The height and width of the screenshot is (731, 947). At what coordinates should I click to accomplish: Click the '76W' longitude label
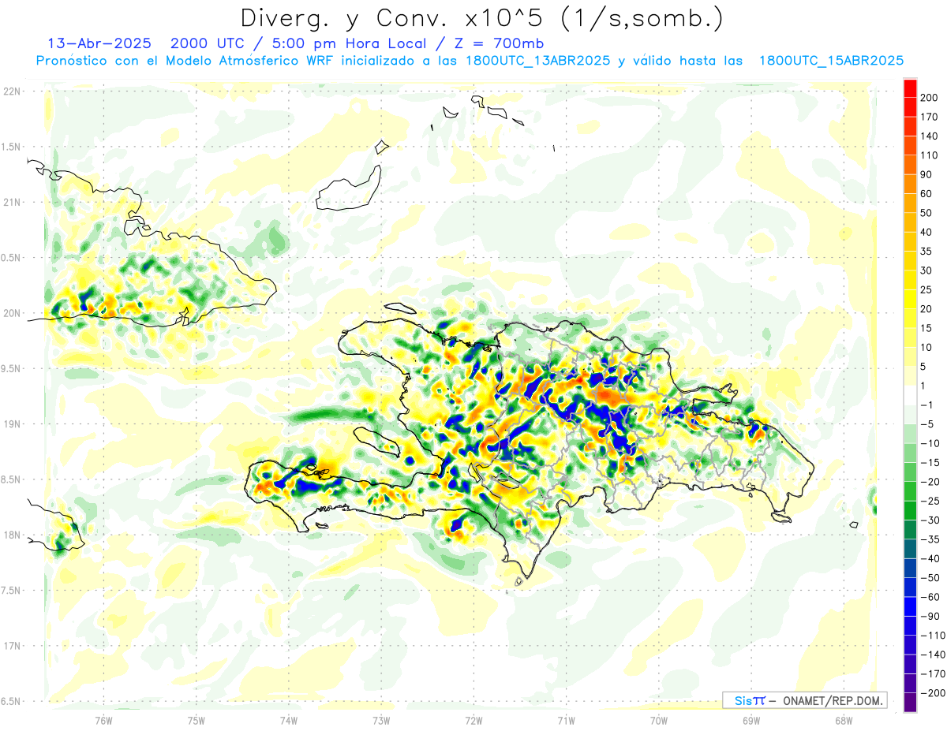103,720
